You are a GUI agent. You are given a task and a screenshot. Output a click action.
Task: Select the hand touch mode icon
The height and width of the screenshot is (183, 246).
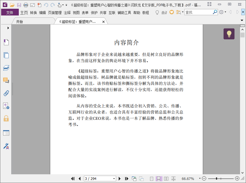point(59,5)
